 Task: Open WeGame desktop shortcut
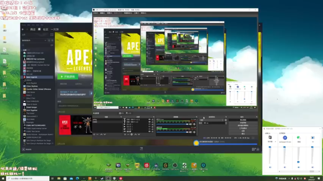point(166,167)
